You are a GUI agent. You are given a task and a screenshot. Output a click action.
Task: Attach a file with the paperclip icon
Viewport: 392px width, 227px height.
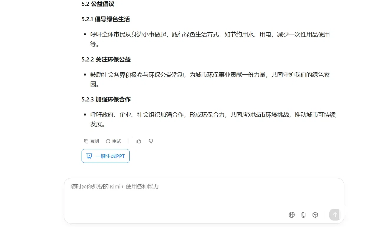coord(303,215)
